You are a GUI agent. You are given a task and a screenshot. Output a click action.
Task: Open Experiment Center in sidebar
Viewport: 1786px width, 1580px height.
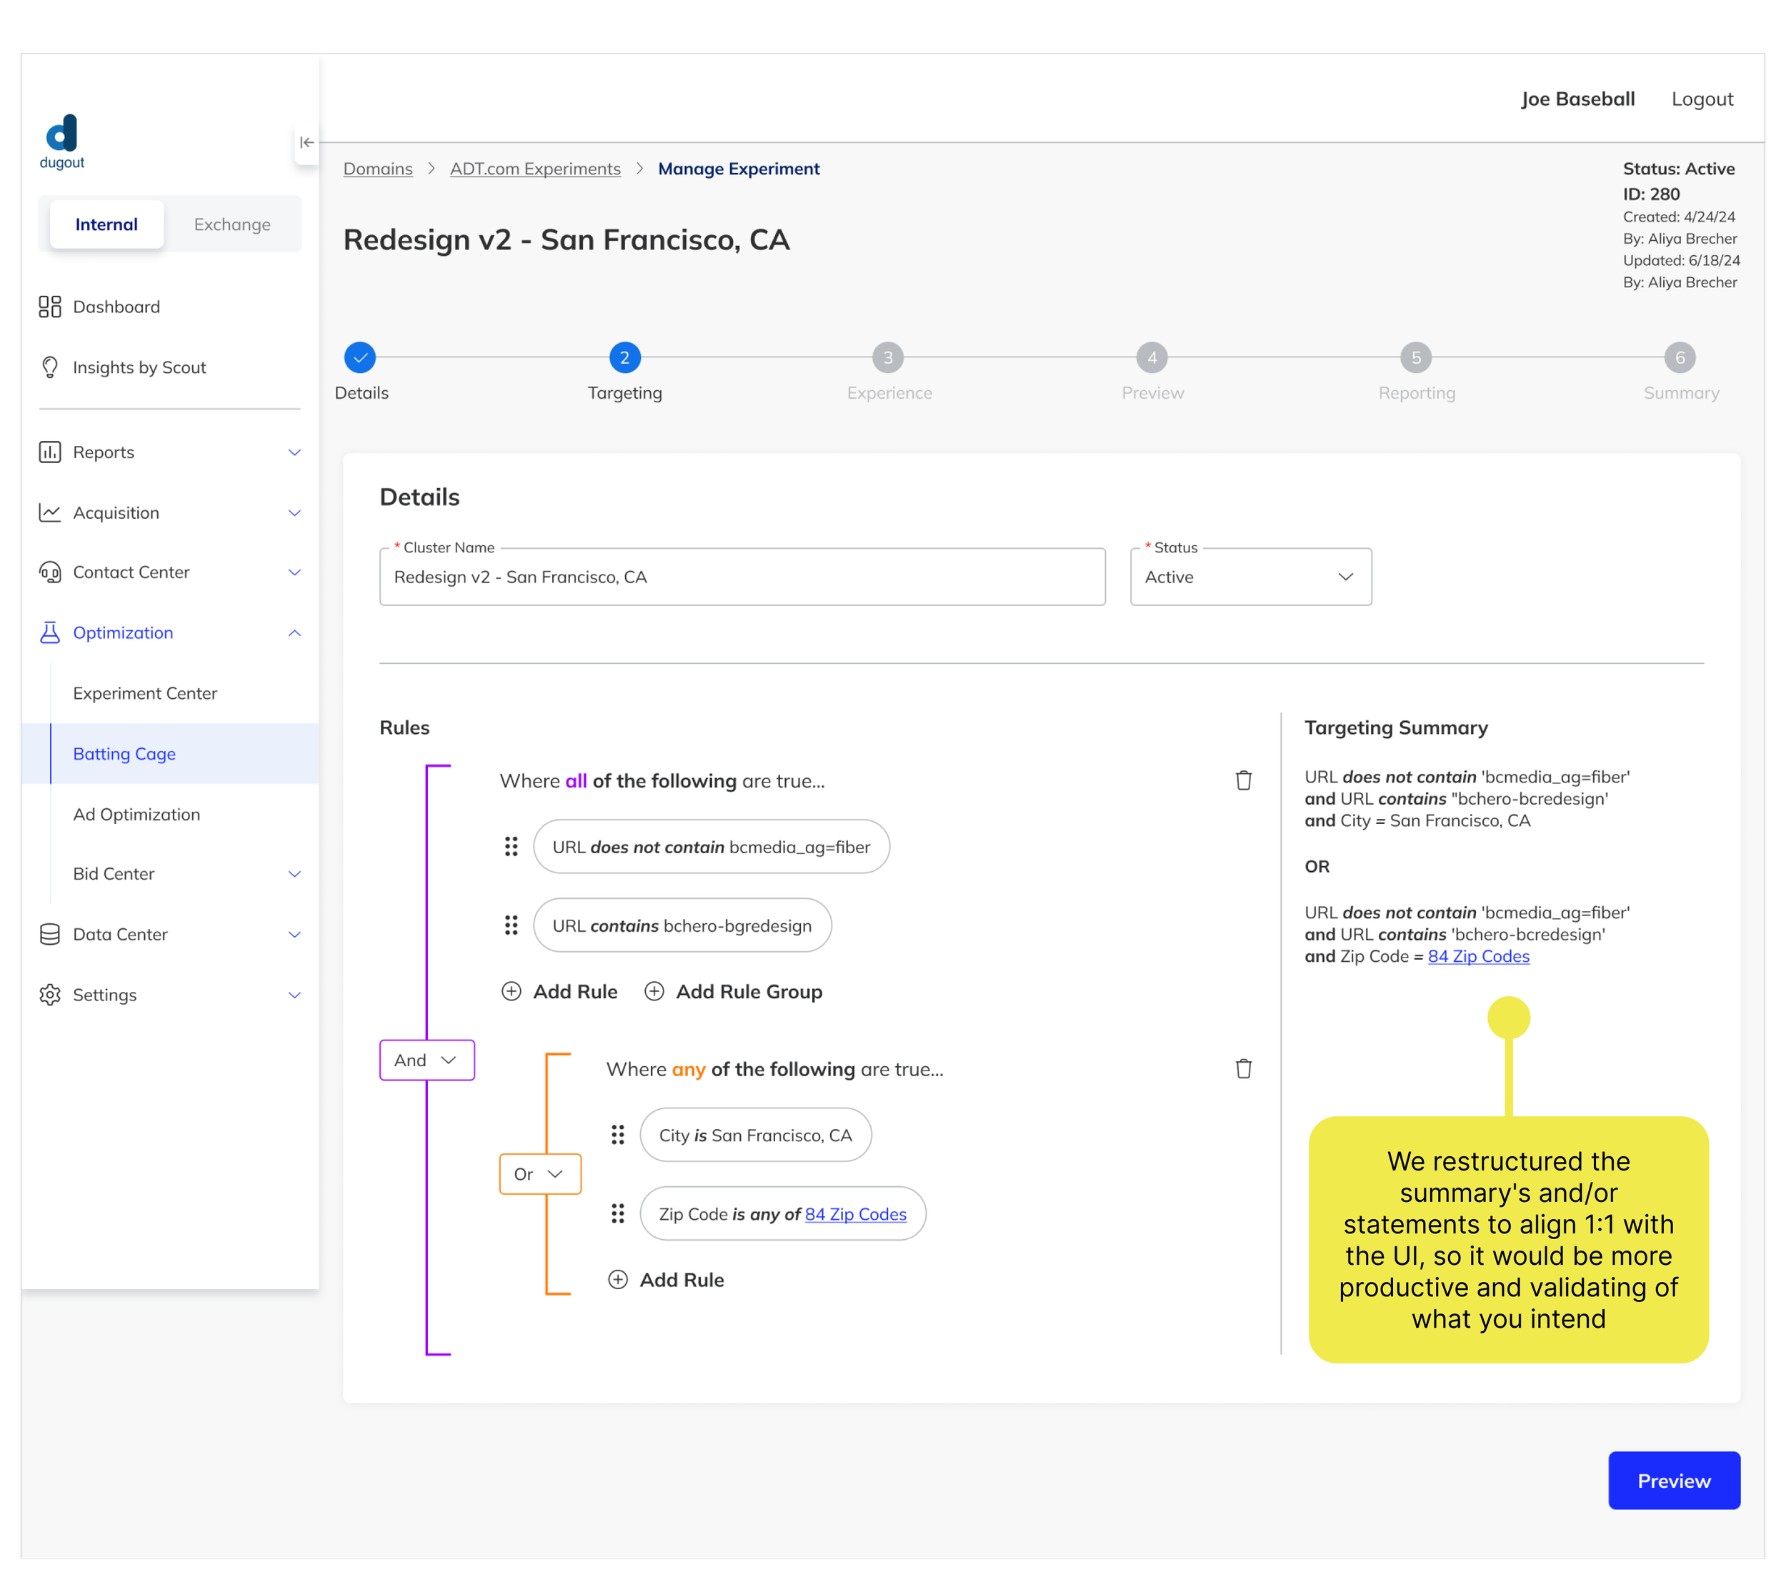click(x=145, y=693)
